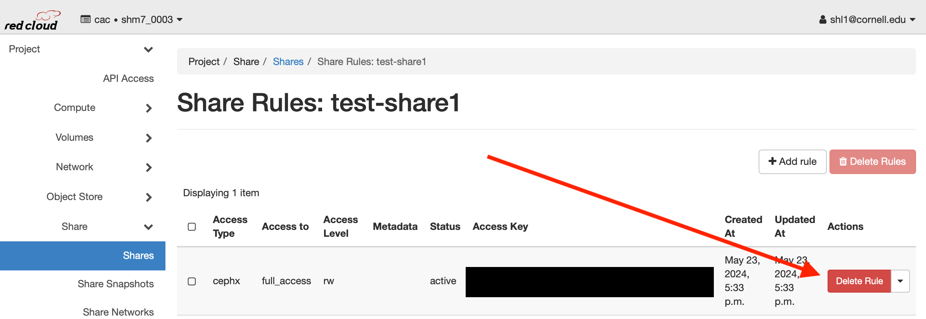Click the Access Level column header

click(x=340, y=226)
